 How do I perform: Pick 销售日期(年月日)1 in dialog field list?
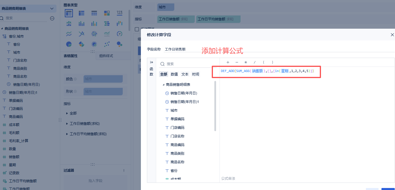pos(185,102)
